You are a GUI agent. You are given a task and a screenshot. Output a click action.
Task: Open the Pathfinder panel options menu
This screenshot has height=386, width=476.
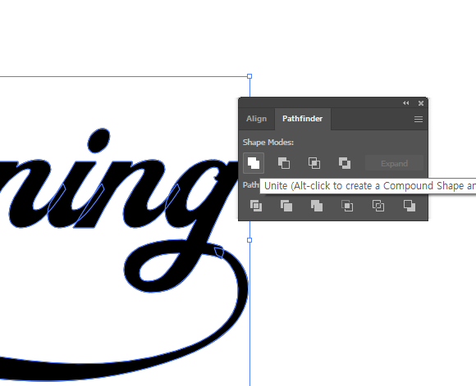click(x=419, y=119)
